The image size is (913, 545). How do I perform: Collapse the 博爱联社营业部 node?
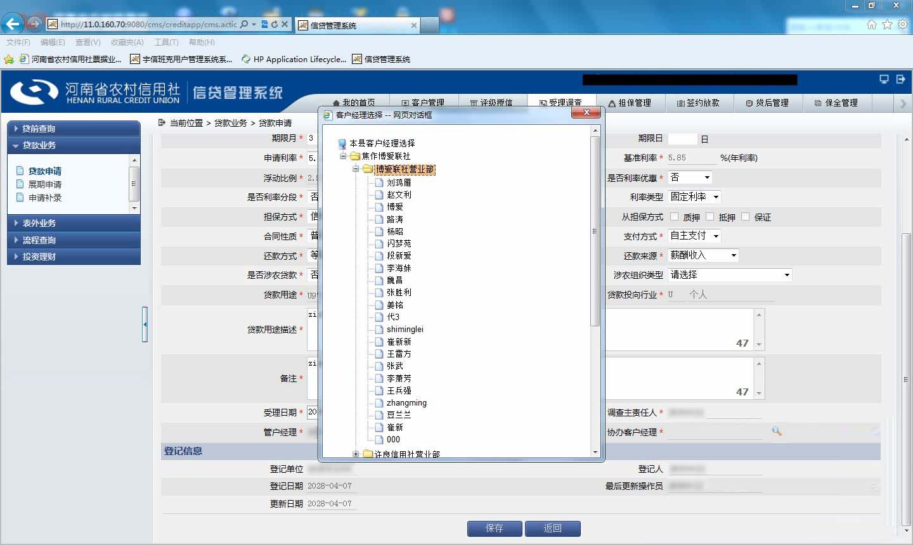(356, 169)
